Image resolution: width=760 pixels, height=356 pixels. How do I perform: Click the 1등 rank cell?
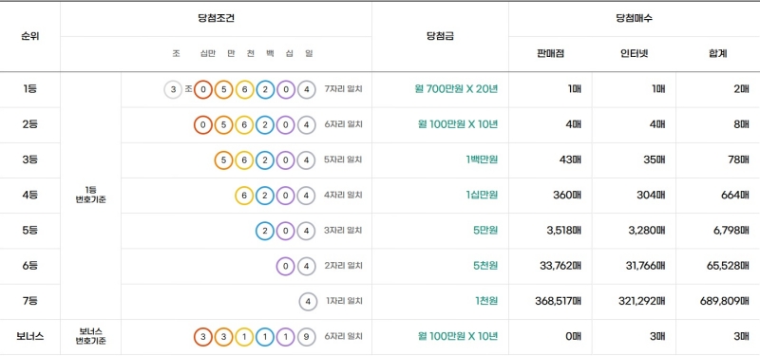point(29,89)
